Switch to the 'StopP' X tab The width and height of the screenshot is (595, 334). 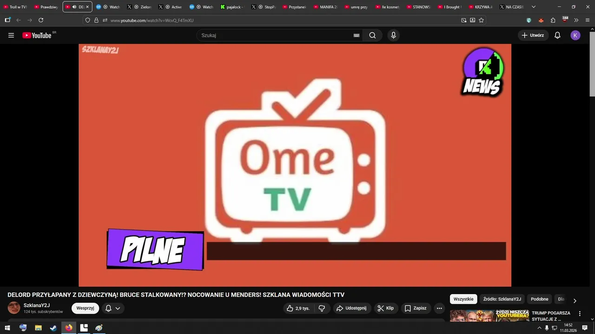coord(264,7)
